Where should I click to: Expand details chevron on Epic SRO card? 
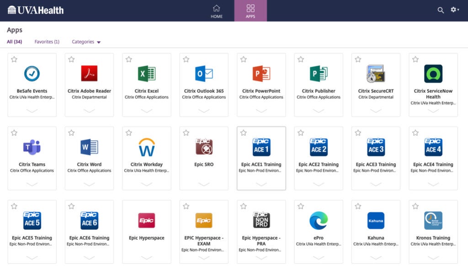[204, 184]
